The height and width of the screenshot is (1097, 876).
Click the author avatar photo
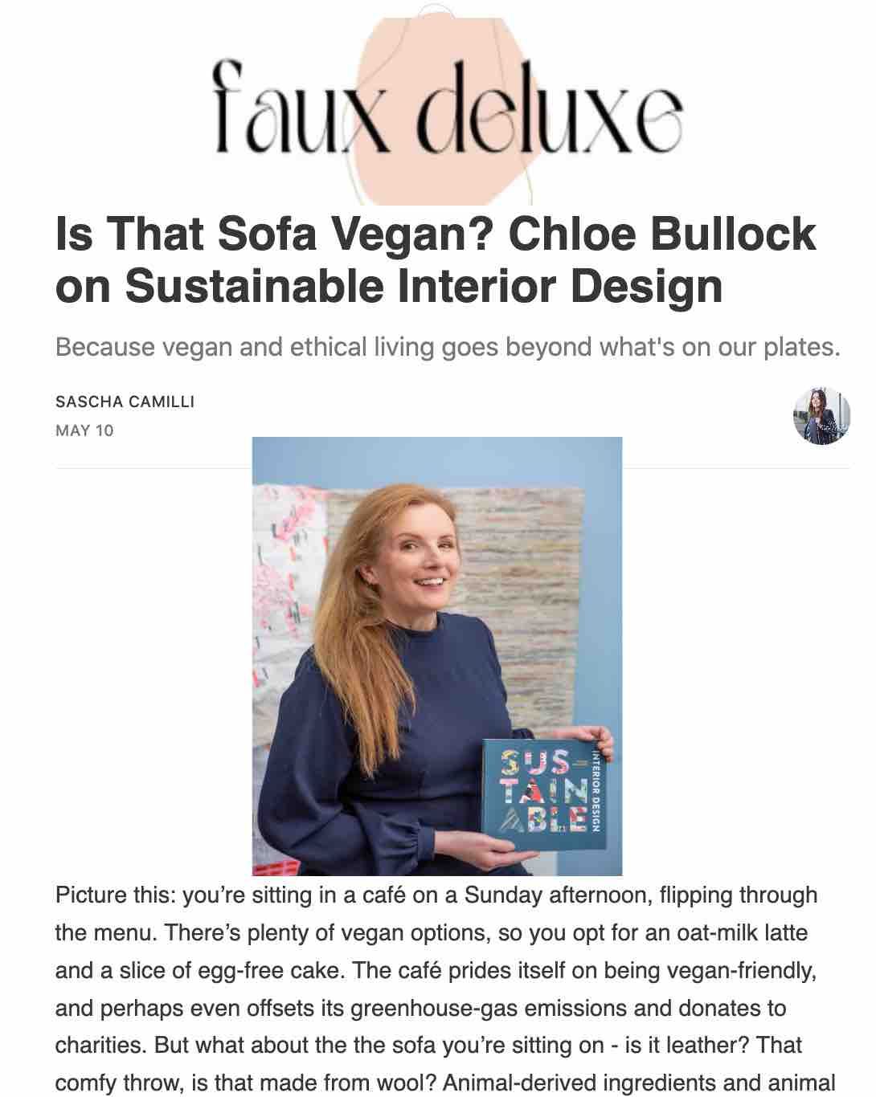(x=821, y=415)
